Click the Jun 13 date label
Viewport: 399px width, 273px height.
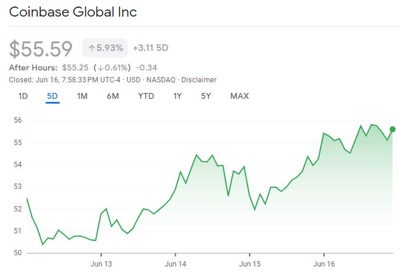coord(101,264)
